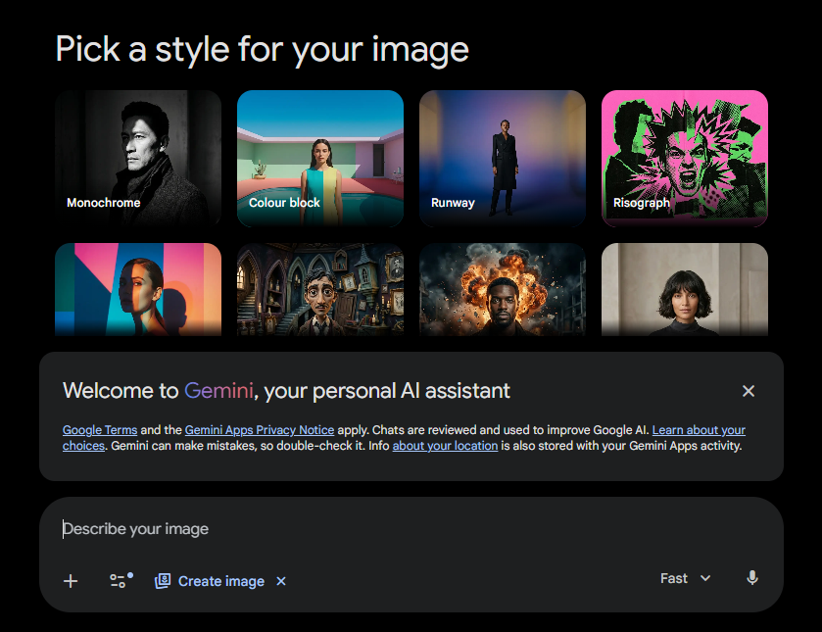The height and width of the screenshot is (632, 822).
Task: Expand the Fast model dropdown
Action: point(685,578)
